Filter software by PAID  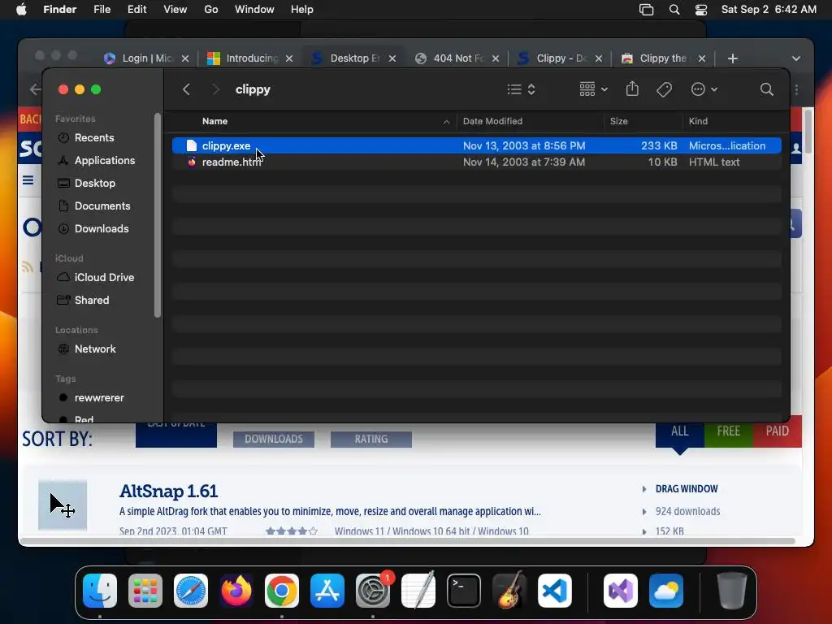pos(778,431)
